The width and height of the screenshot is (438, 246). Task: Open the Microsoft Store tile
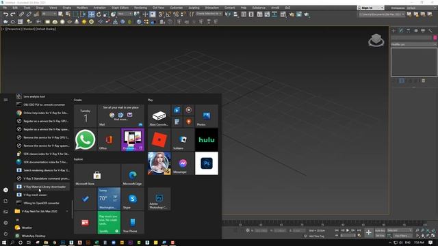97,175
